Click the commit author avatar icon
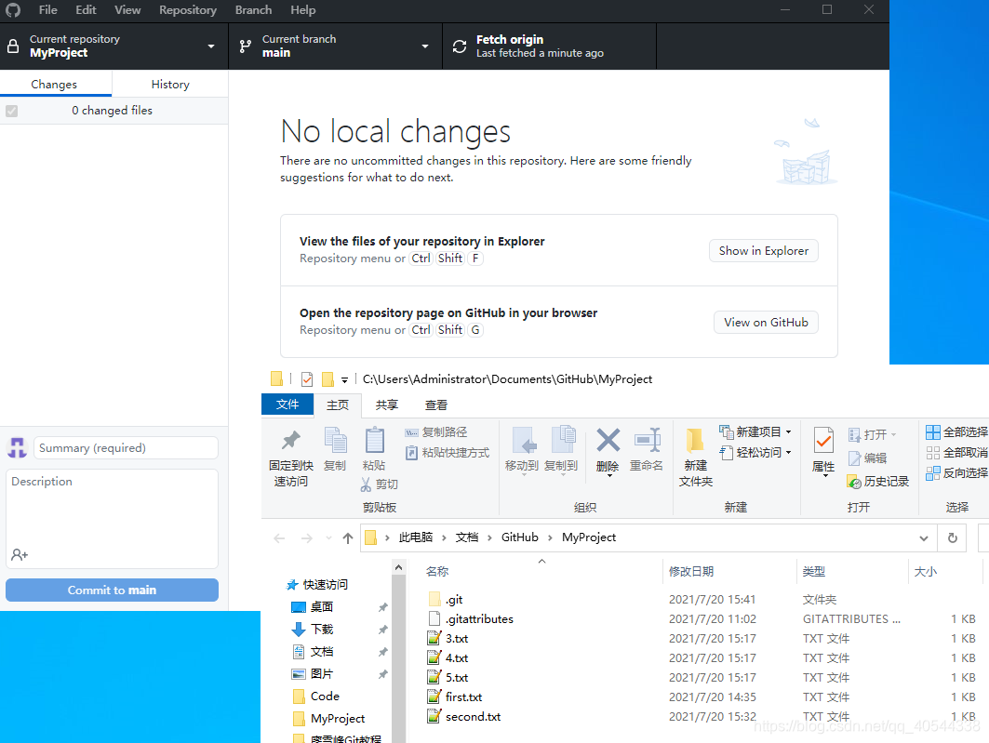Screen dimensions: 989x743 pos(17,447)
